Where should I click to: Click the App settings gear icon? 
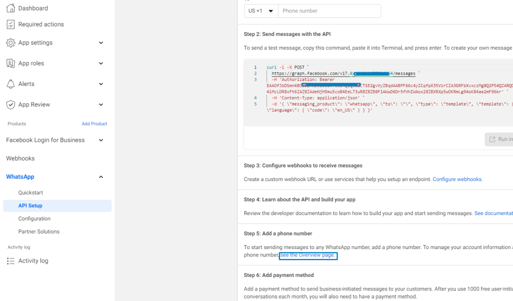(11, 43)
